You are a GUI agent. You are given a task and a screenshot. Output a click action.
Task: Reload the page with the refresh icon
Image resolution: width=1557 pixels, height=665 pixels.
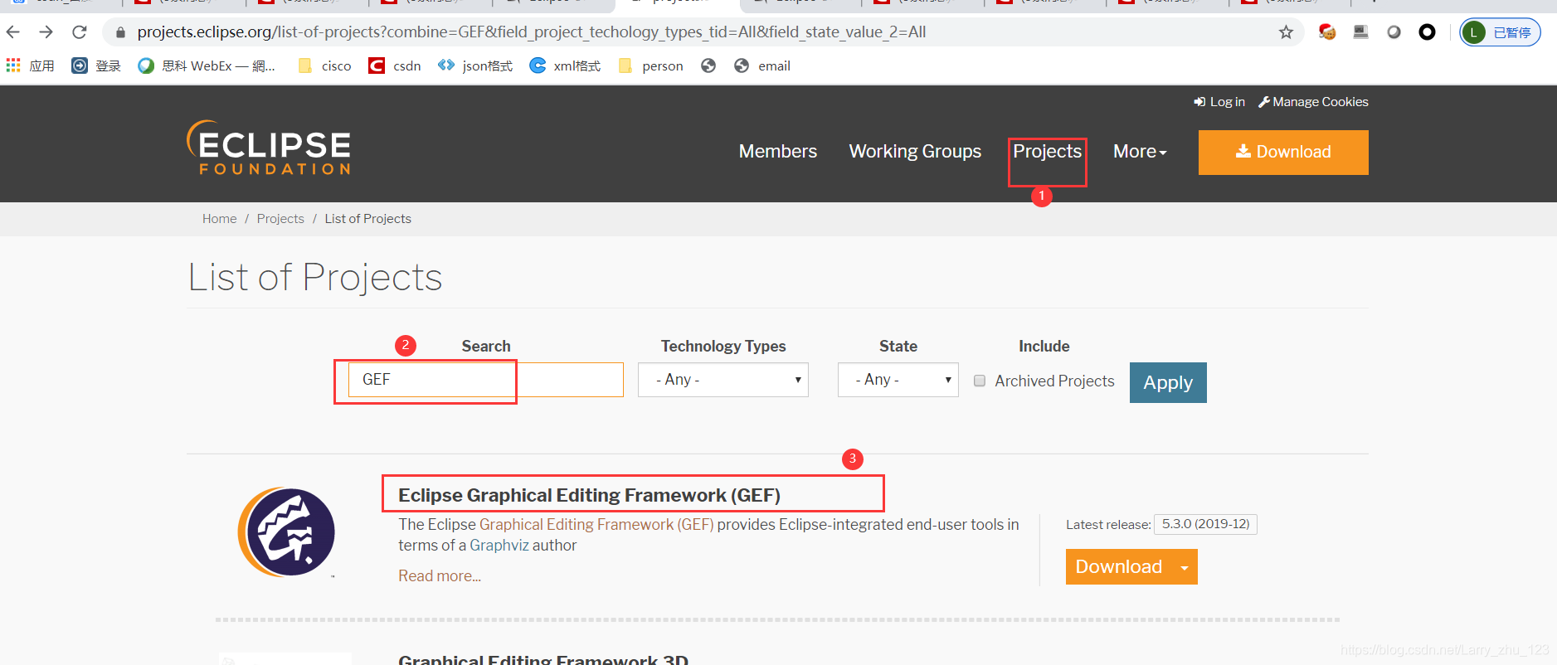80,32
